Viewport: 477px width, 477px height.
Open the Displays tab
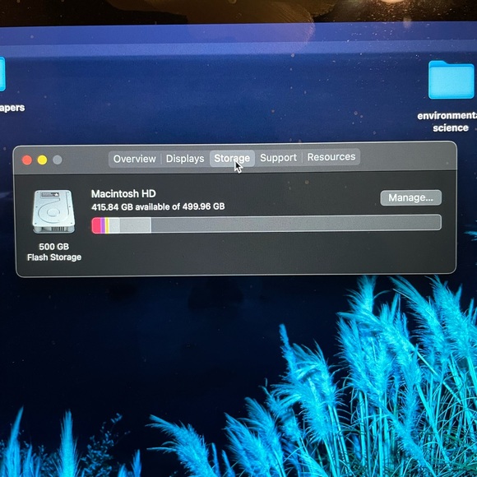tap(185, 159)
